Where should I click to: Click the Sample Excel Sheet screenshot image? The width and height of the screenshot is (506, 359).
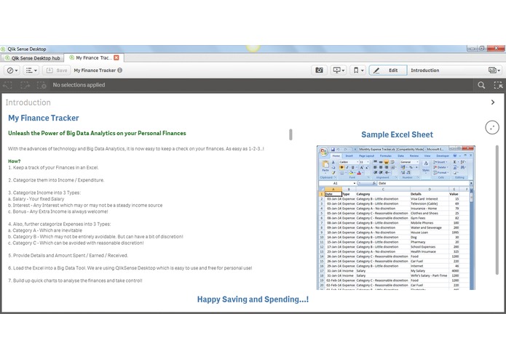396,218
